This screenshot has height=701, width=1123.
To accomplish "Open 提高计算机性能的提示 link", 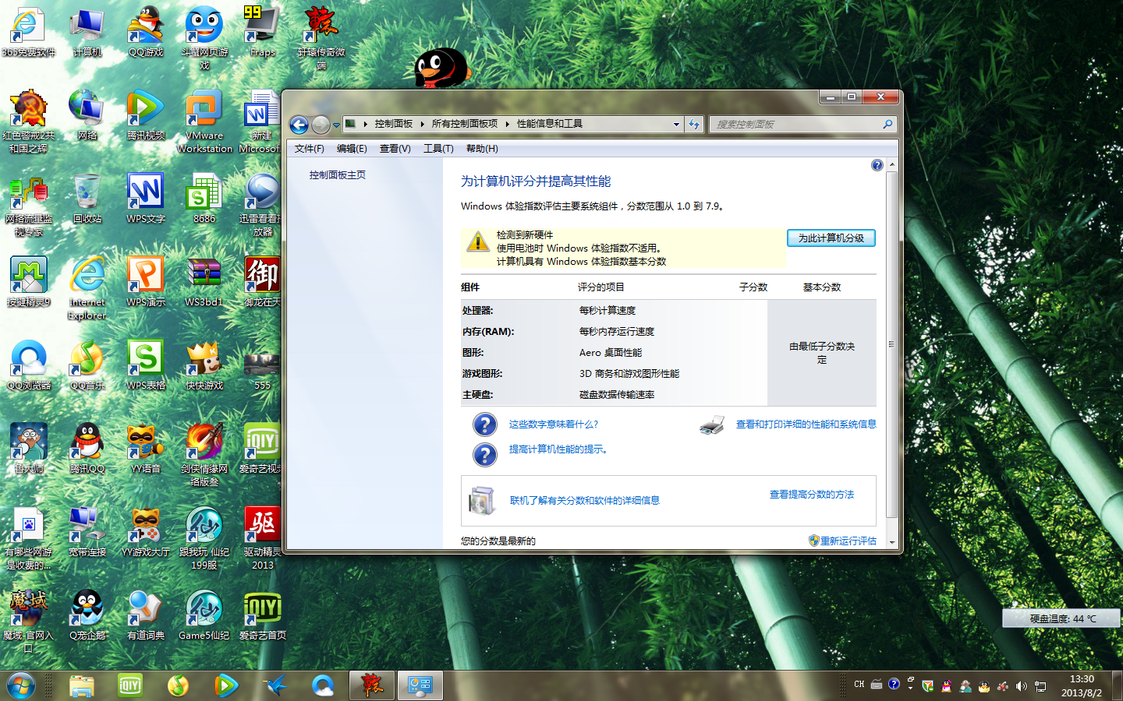I will [x=558, y=449].
